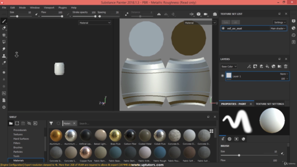Open the Mode menu
This screenshot has height=167, width=297.
22,7
